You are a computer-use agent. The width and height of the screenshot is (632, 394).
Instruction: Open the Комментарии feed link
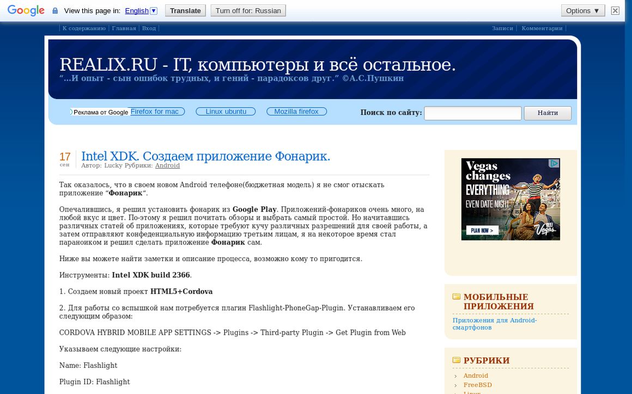(x=542, y=28)
